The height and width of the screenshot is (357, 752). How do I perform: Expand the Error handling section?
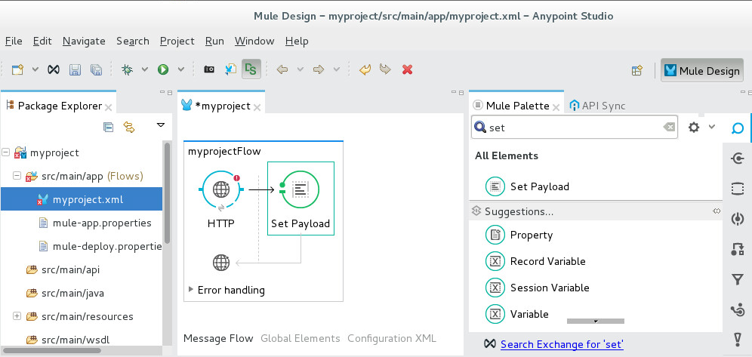(191, 289)
